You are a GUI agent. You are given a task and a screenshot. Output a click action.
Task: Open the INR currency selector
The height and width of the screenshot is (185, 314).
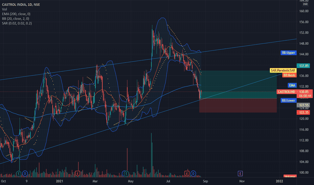(305, 4)
